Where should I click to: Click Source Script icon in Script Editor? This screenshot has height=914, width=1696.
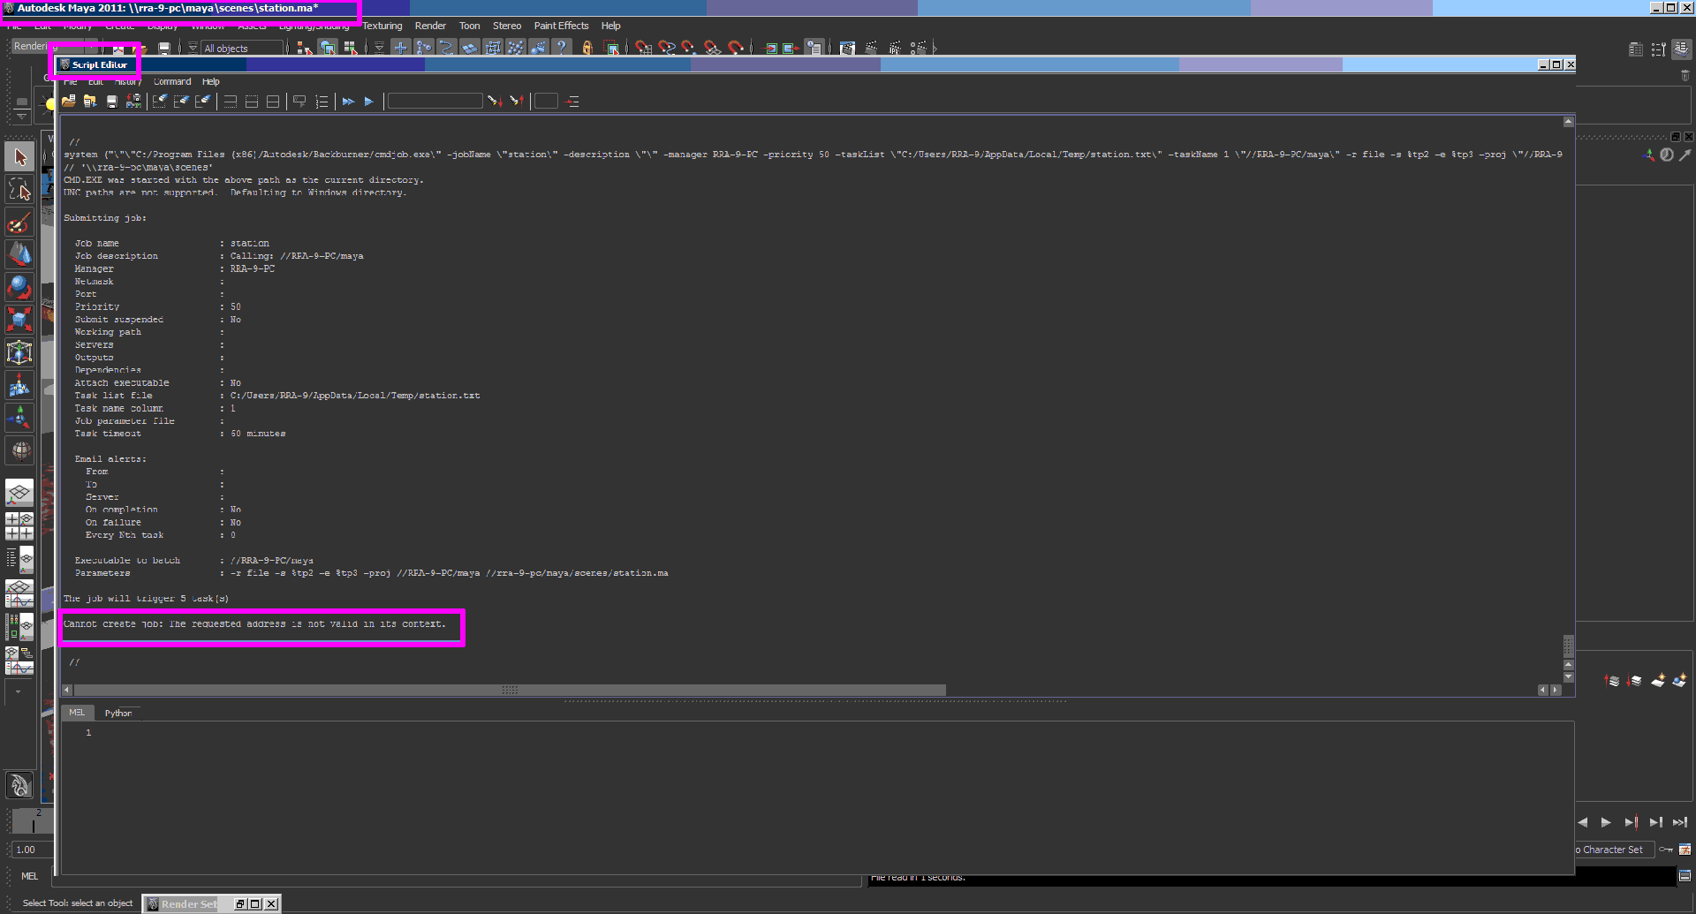pos(90,102)
